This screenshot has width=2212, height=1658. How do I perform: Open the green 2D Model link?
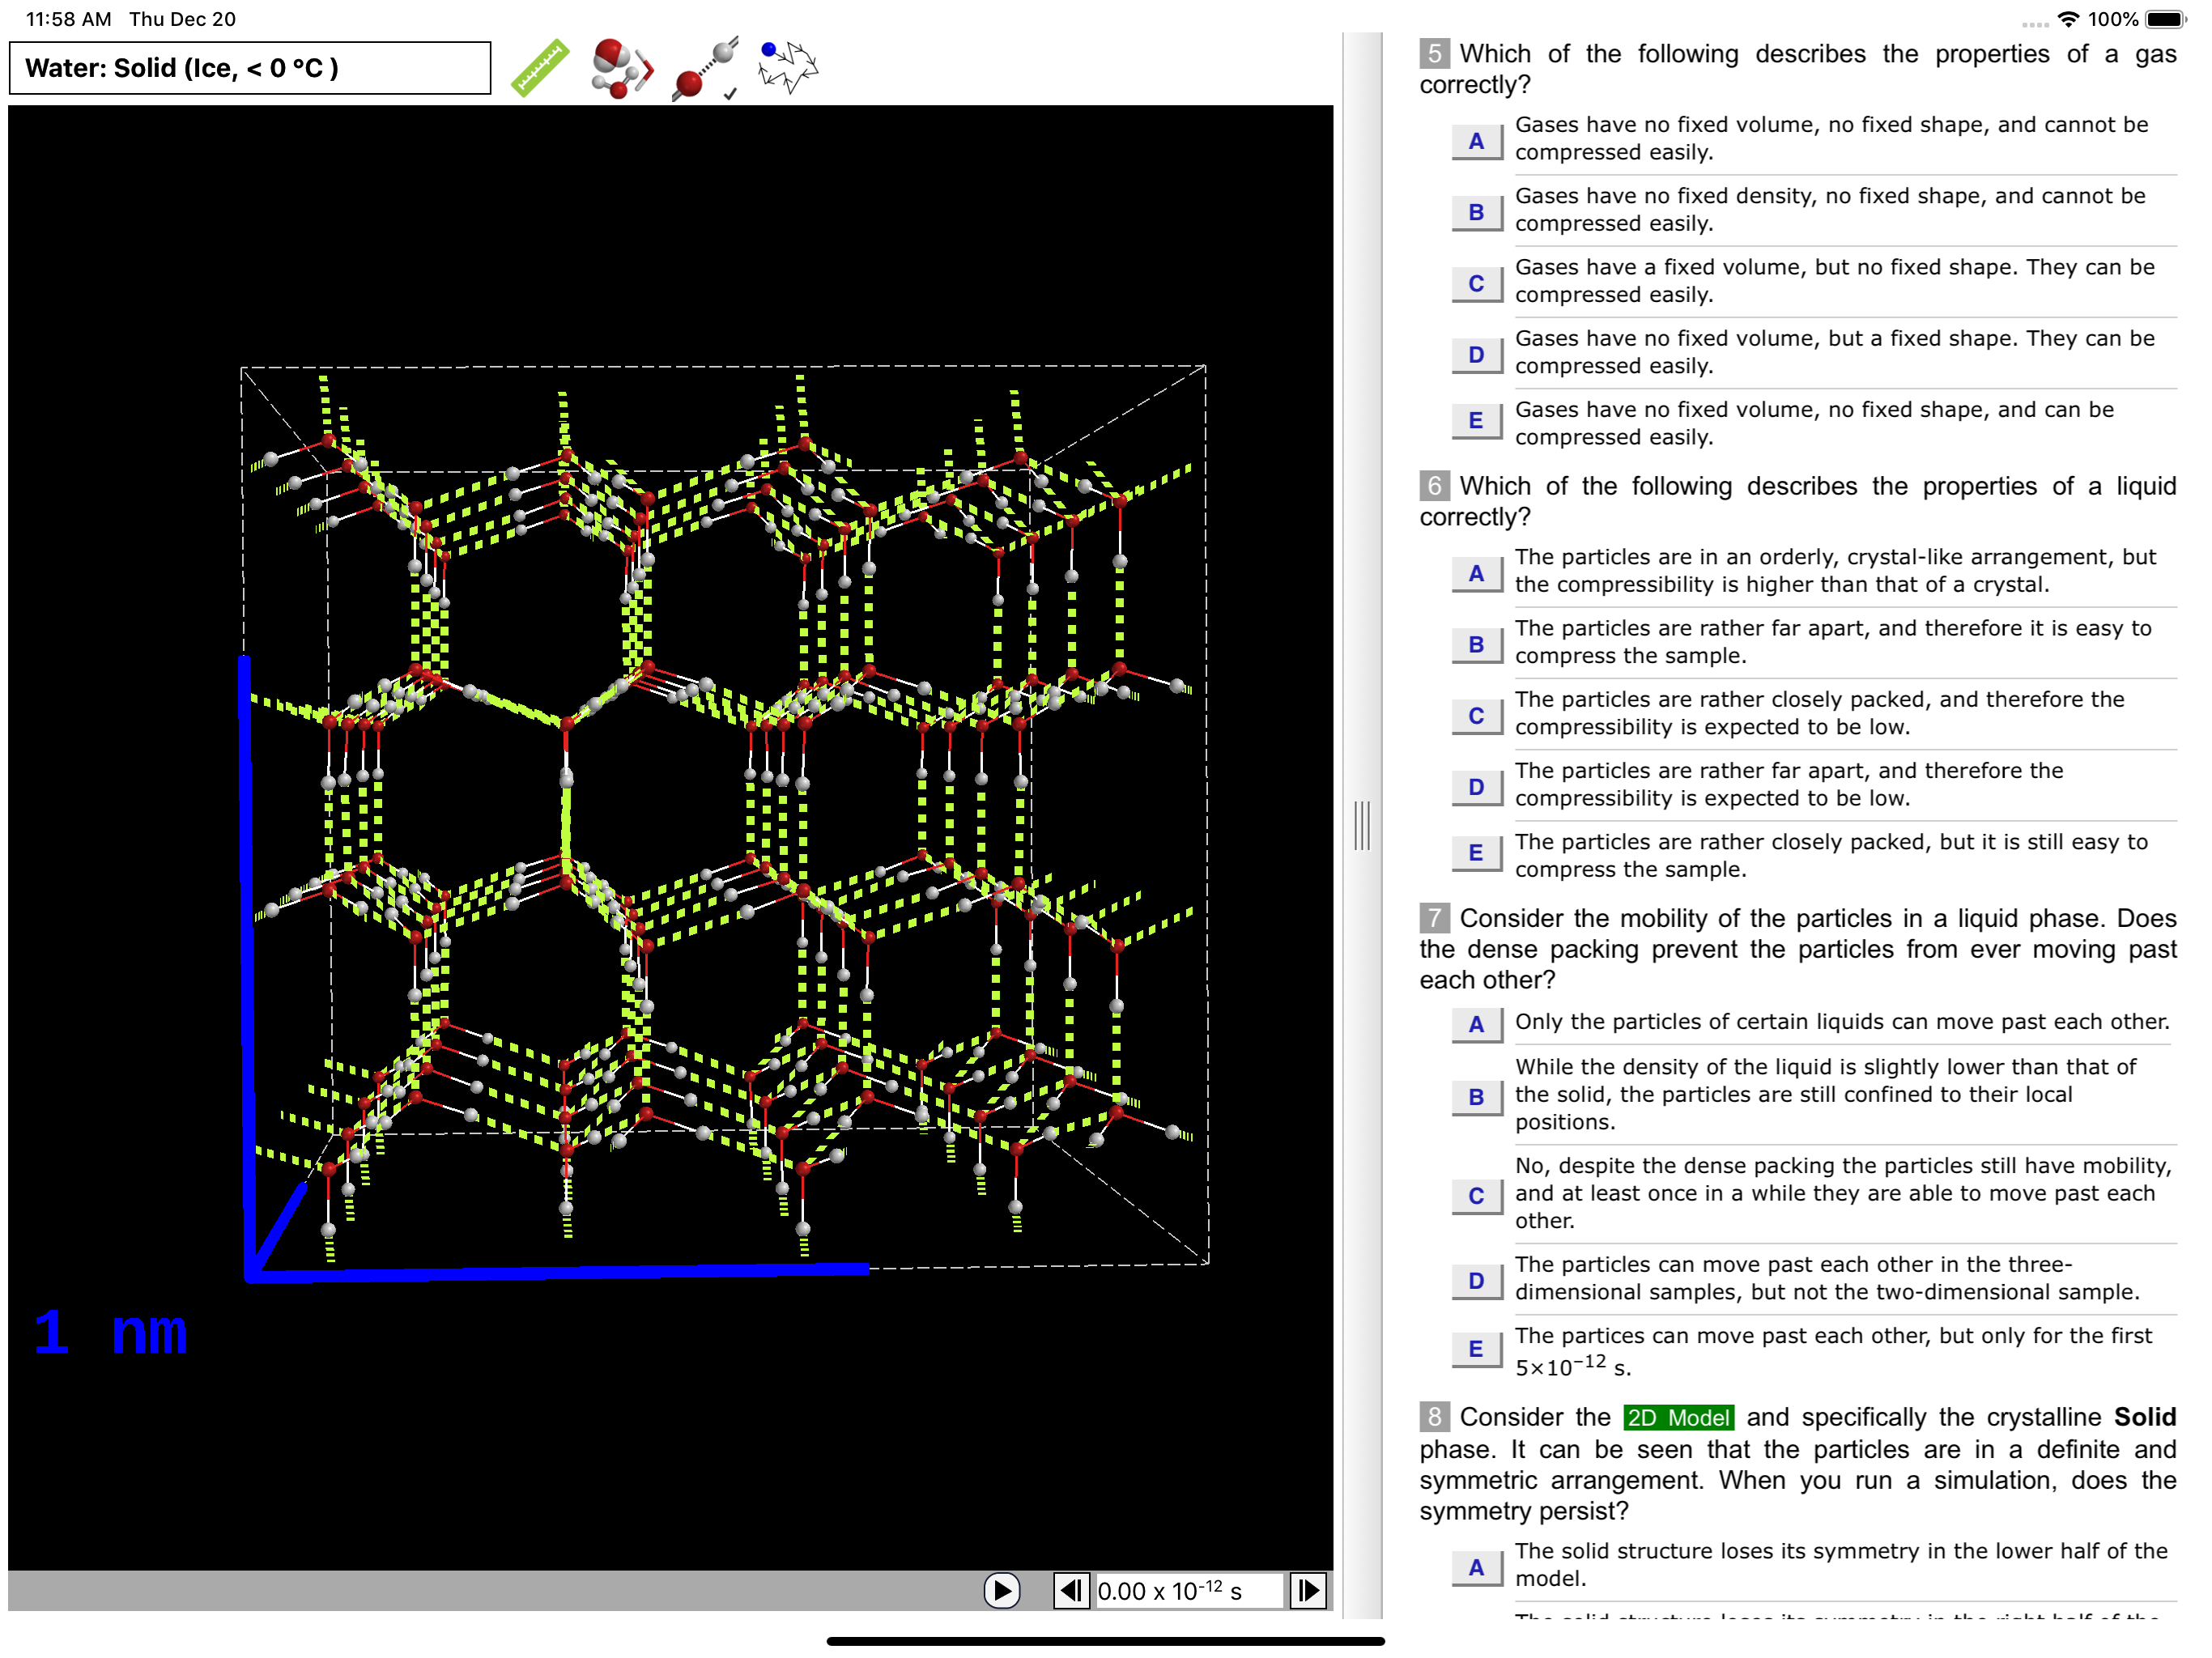(1678, 1417)
